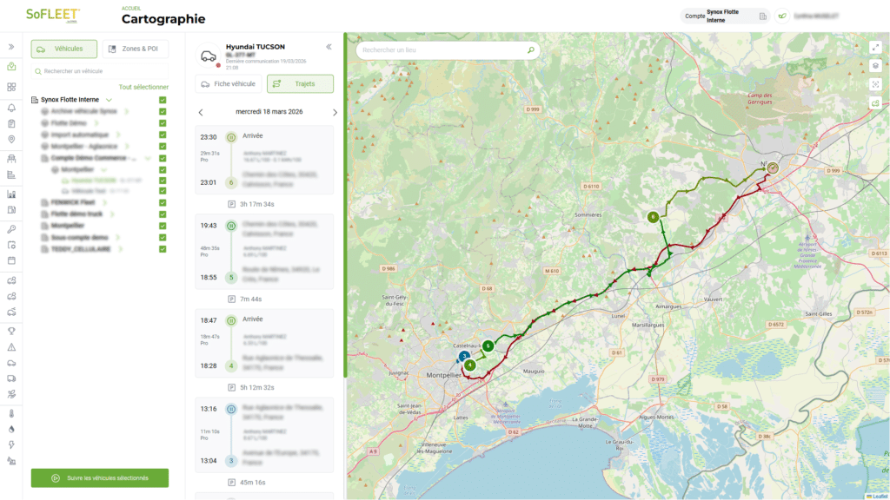Open the map layers selector icon
This screenshot has height=500, width=890.
(x=875, y=66)
